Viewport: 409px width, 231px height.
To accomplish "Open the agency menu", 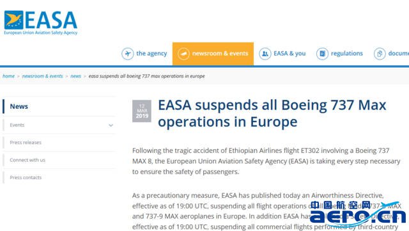I will point(151,53).
